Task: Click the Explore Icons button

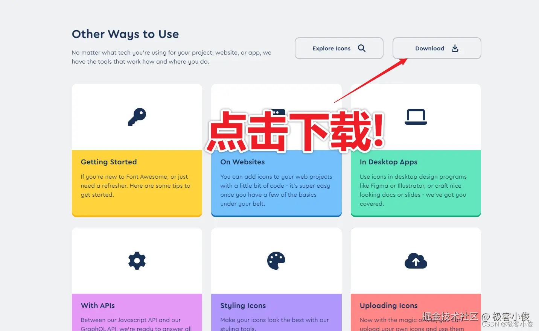Action: pyautogui.click(x=339, y=48)
